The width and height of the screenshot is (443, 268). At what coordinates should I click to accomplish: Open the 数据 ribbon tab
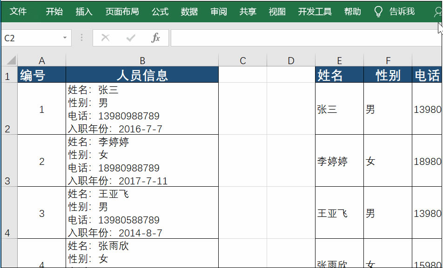[x=189, y=13]
